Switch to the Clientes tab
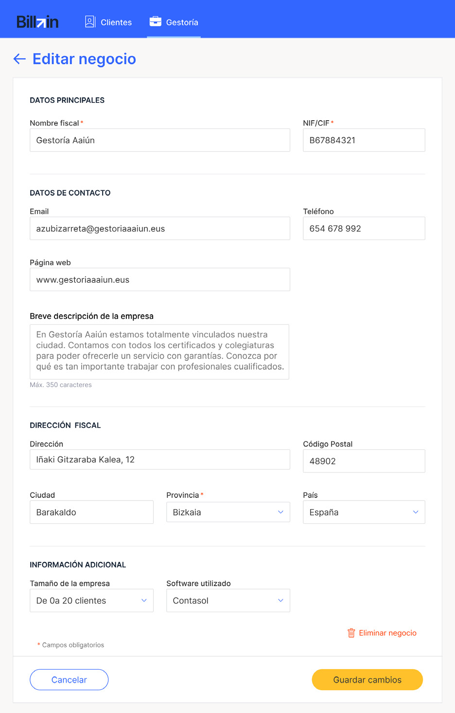This screenshot has width=455, height=713. (x=108, y=22)
